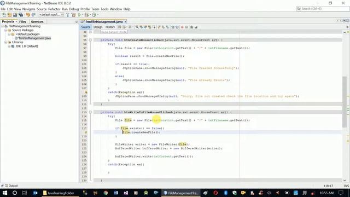Open the Chrome taskbar icon
This screenshot has height=197, width=350.
point(106,193)
